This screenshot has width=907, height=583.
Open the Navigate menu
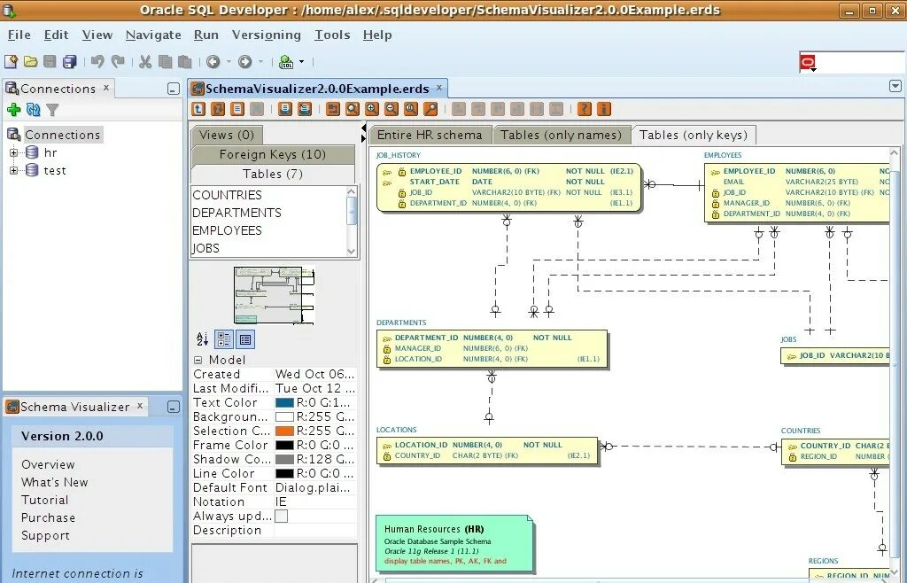point(153,35)
